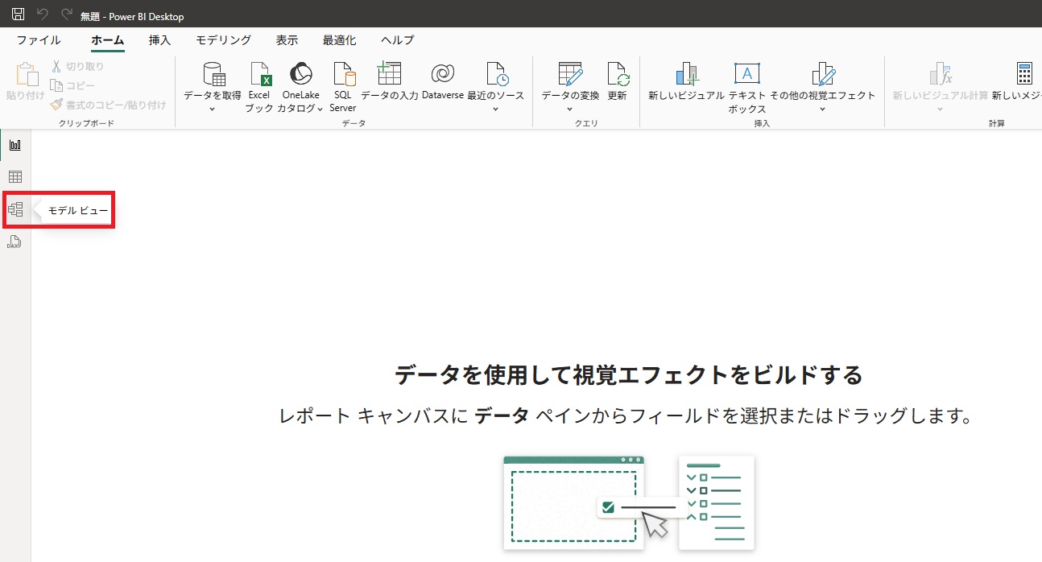The width and height of the screenshot is (1042, 562).
Task: Expand the OneLake カタログ dropdown arrow
Action: click(x=320, y=109)
